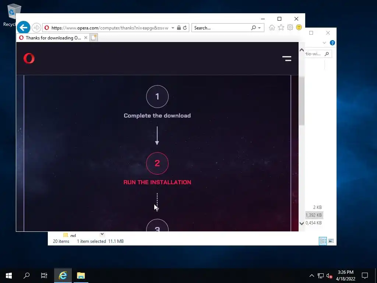
Task: Click the 'RUN THE INSTALLATION' text
Action: 157,182
